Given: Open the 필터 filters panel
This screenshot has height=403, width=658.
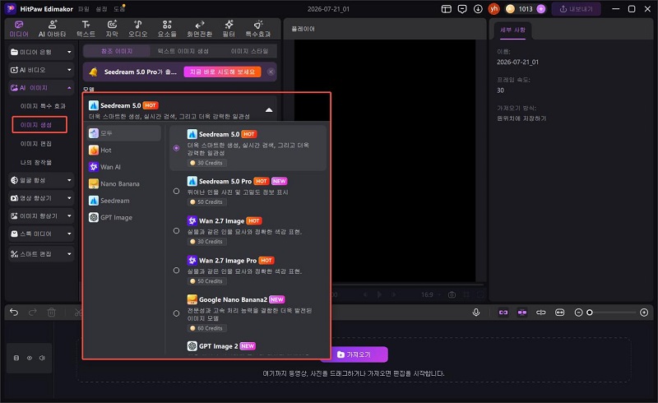Looking at the screenshot, I should [229, 29].
